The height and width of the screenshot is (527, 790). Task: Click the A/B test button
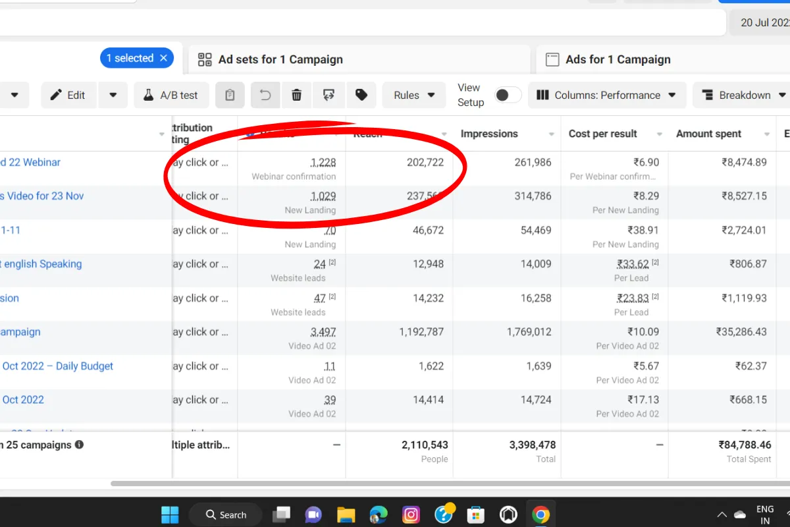tap(171, 96)
